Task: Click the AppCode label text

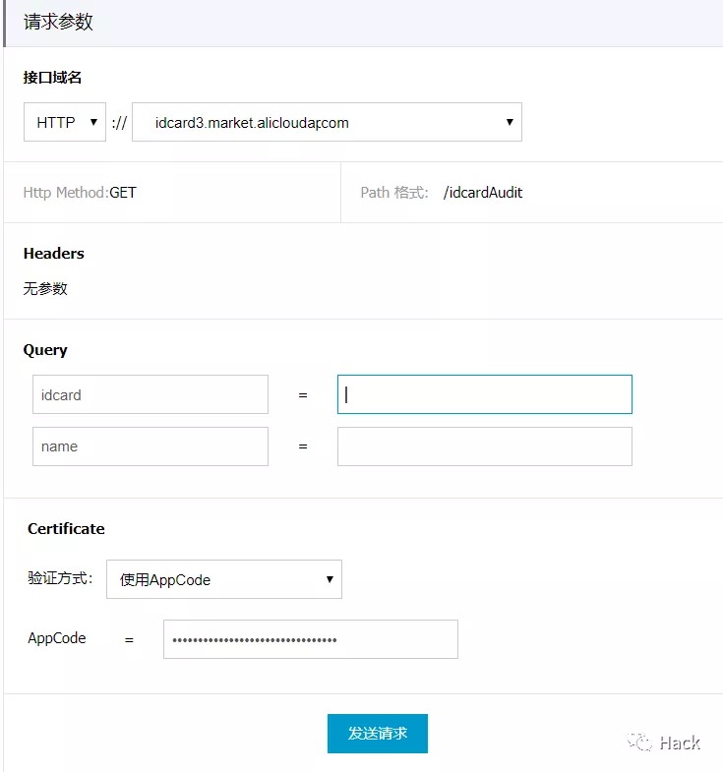Action: click(57, 638)
